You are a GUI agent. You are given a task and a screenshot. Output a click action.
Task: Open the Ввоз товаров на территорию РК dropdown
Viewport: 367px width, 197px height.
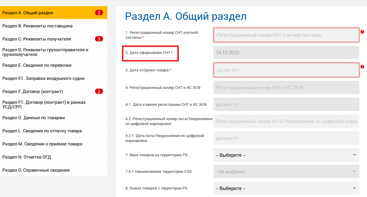[x=286, y=155]
